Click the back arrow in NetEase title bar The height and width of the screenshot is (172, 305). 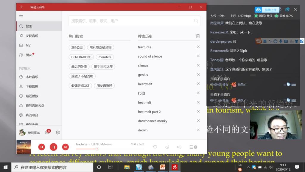tap(22, 7)
